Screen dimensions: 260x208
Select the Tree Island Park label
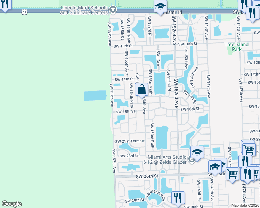[236, 47]
